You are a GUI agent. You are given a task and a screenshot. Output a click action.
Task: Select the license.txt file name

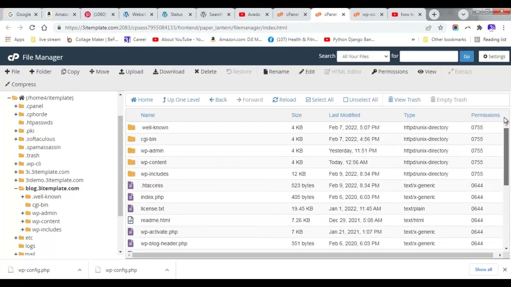tap(153, 208)
